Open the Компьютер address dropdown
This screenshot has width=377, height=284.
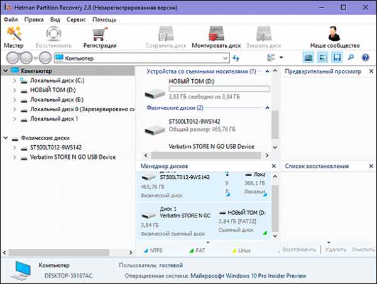pos(225,58)
